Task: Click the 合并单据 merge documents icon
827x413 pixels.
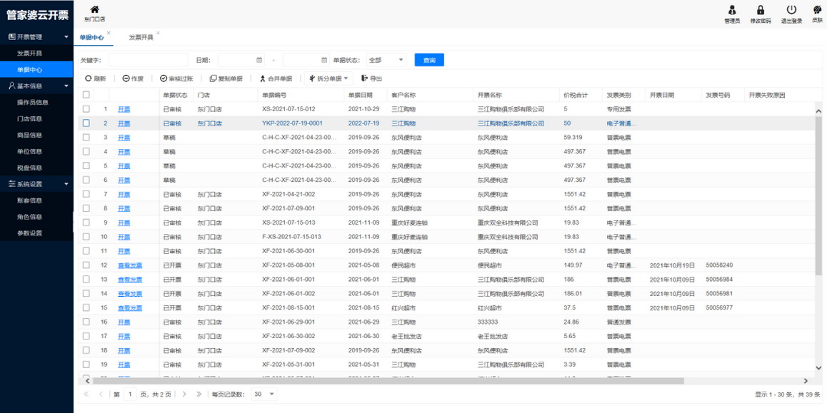Action: 262,78
